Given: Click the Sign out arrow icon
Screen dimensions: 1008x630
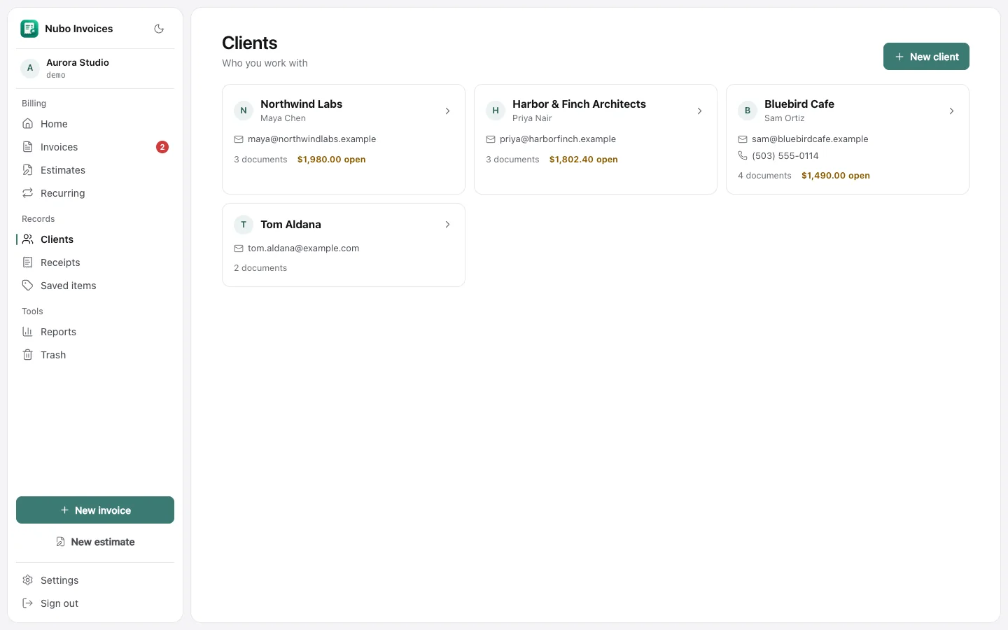Looking at the screenshot, I should click(28, 603).
